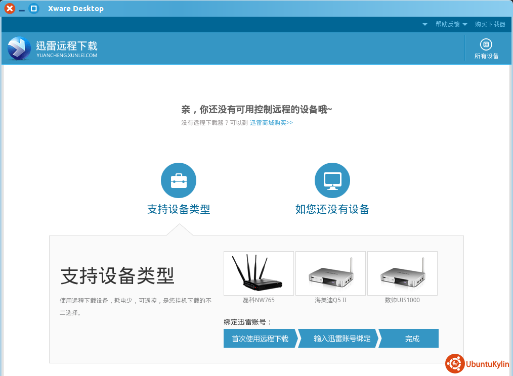Select the 海美迪Q5 II device thumbnail

pos(330,273)
